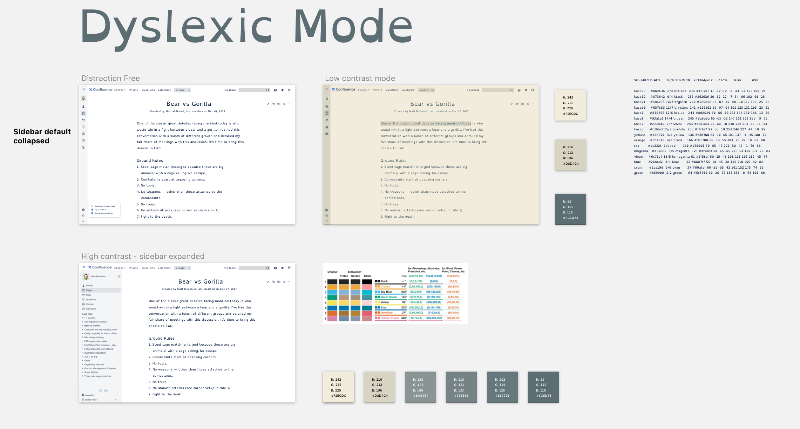
Task: Collapse the expanded sidebar with double chevron
Action: (x=115, y=400)
